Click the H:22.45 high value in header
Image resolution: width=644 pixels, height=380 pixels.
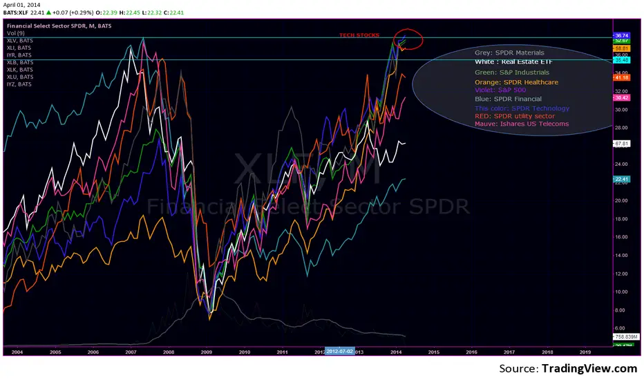tap(129, 12)
